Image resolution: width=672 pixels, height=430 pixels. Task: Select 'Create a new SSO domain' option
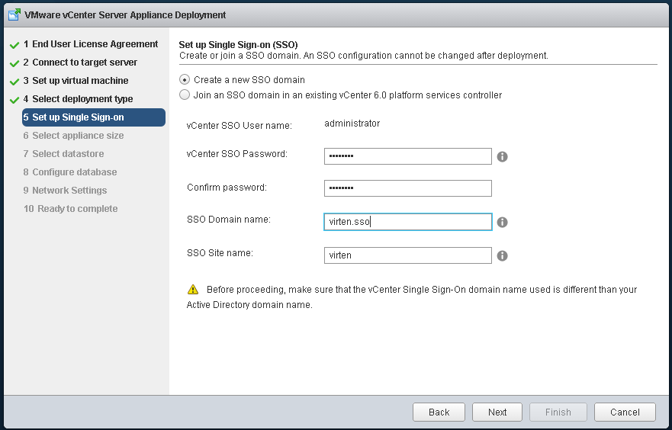tap(185, 79)
